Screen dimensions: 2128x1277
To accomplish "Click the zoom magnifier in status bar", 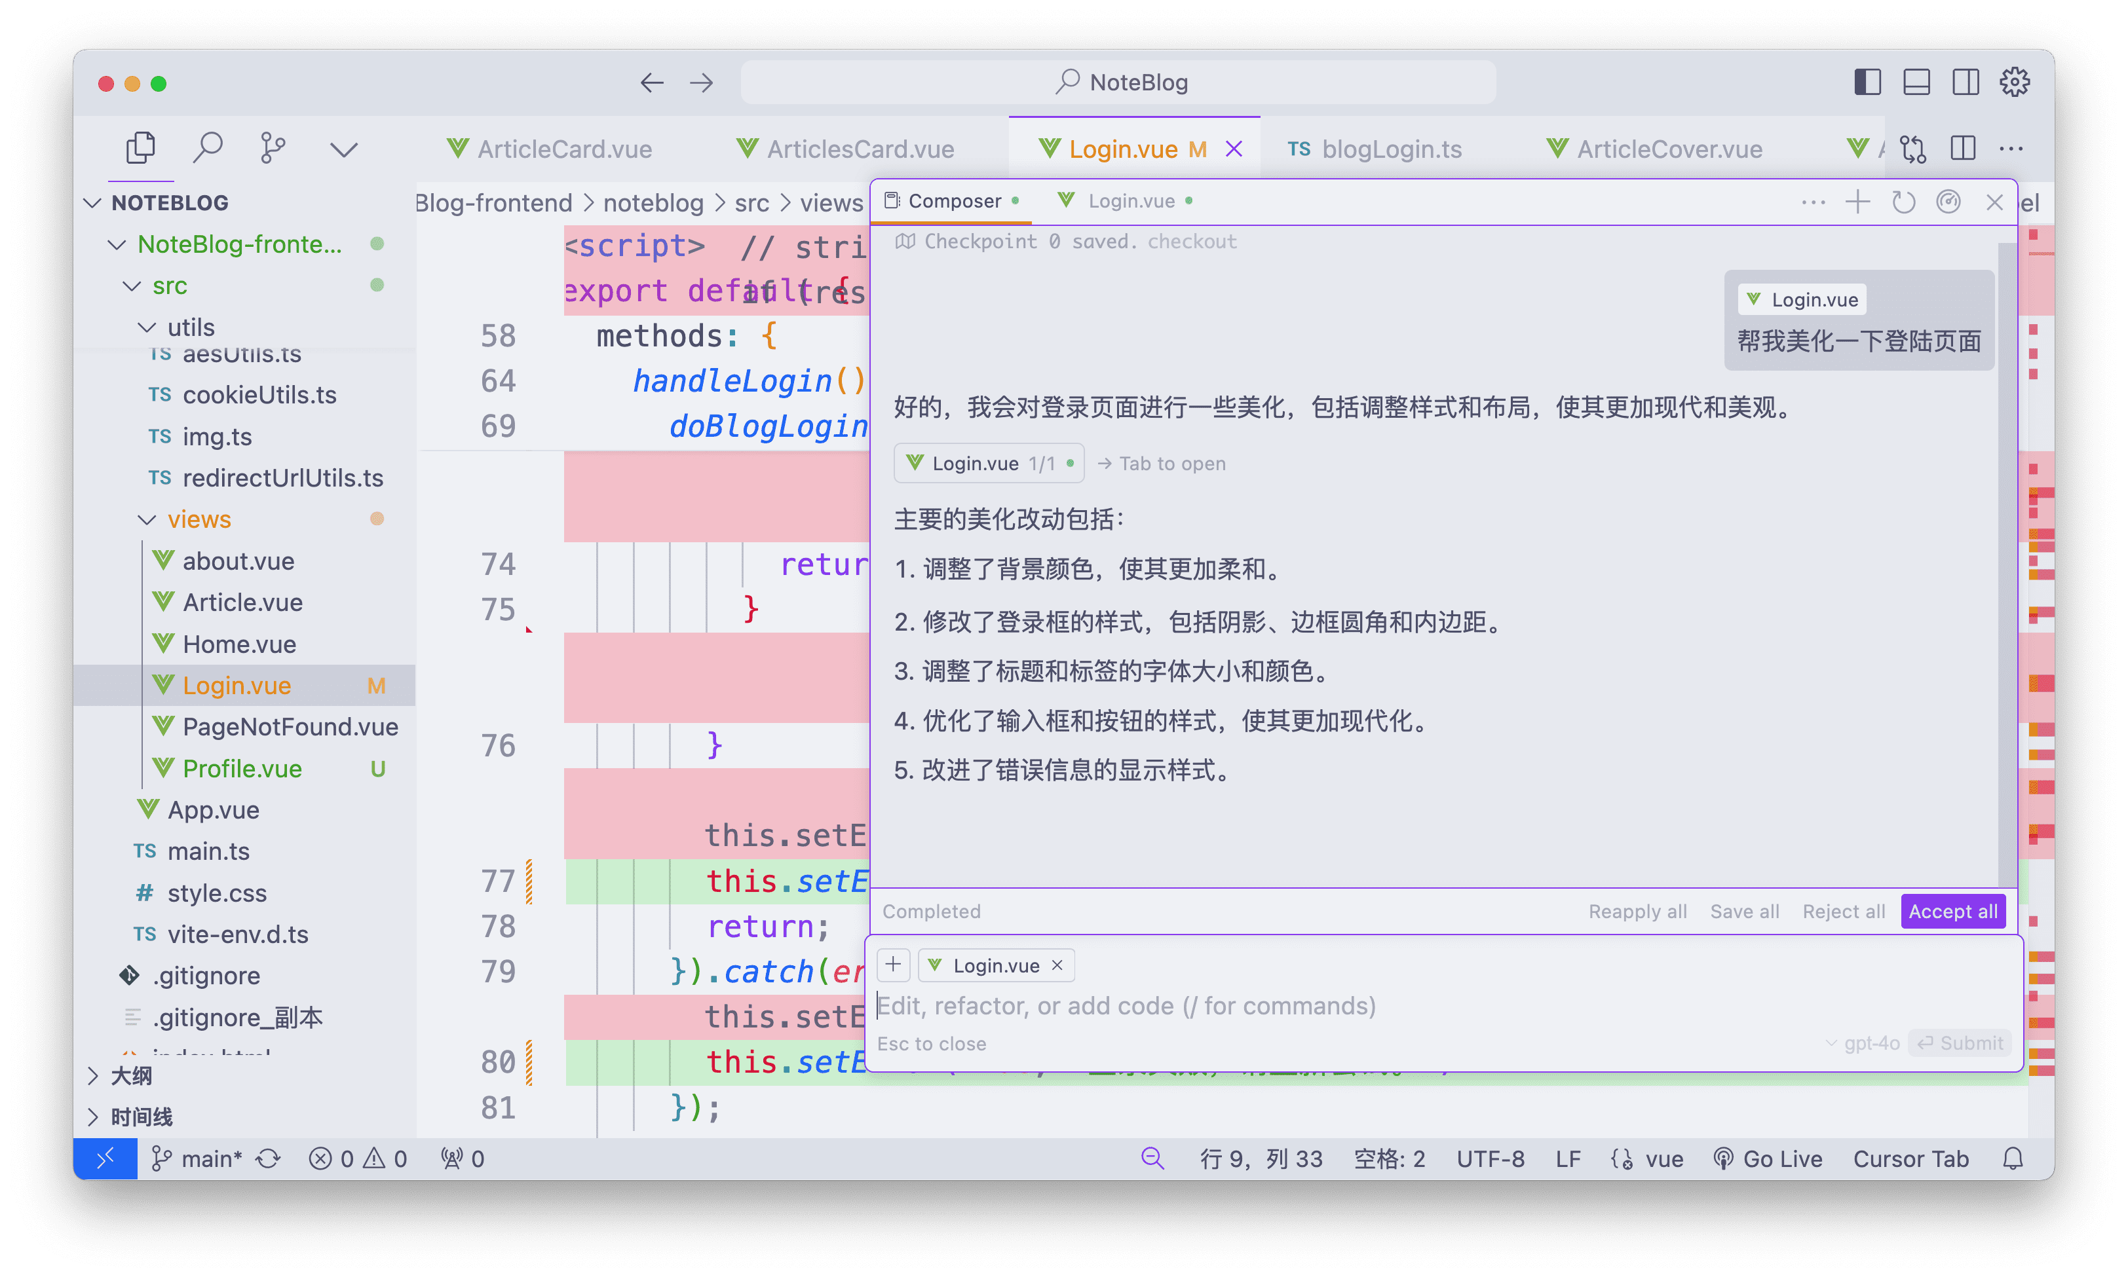I will (x=1152, y=1159).
